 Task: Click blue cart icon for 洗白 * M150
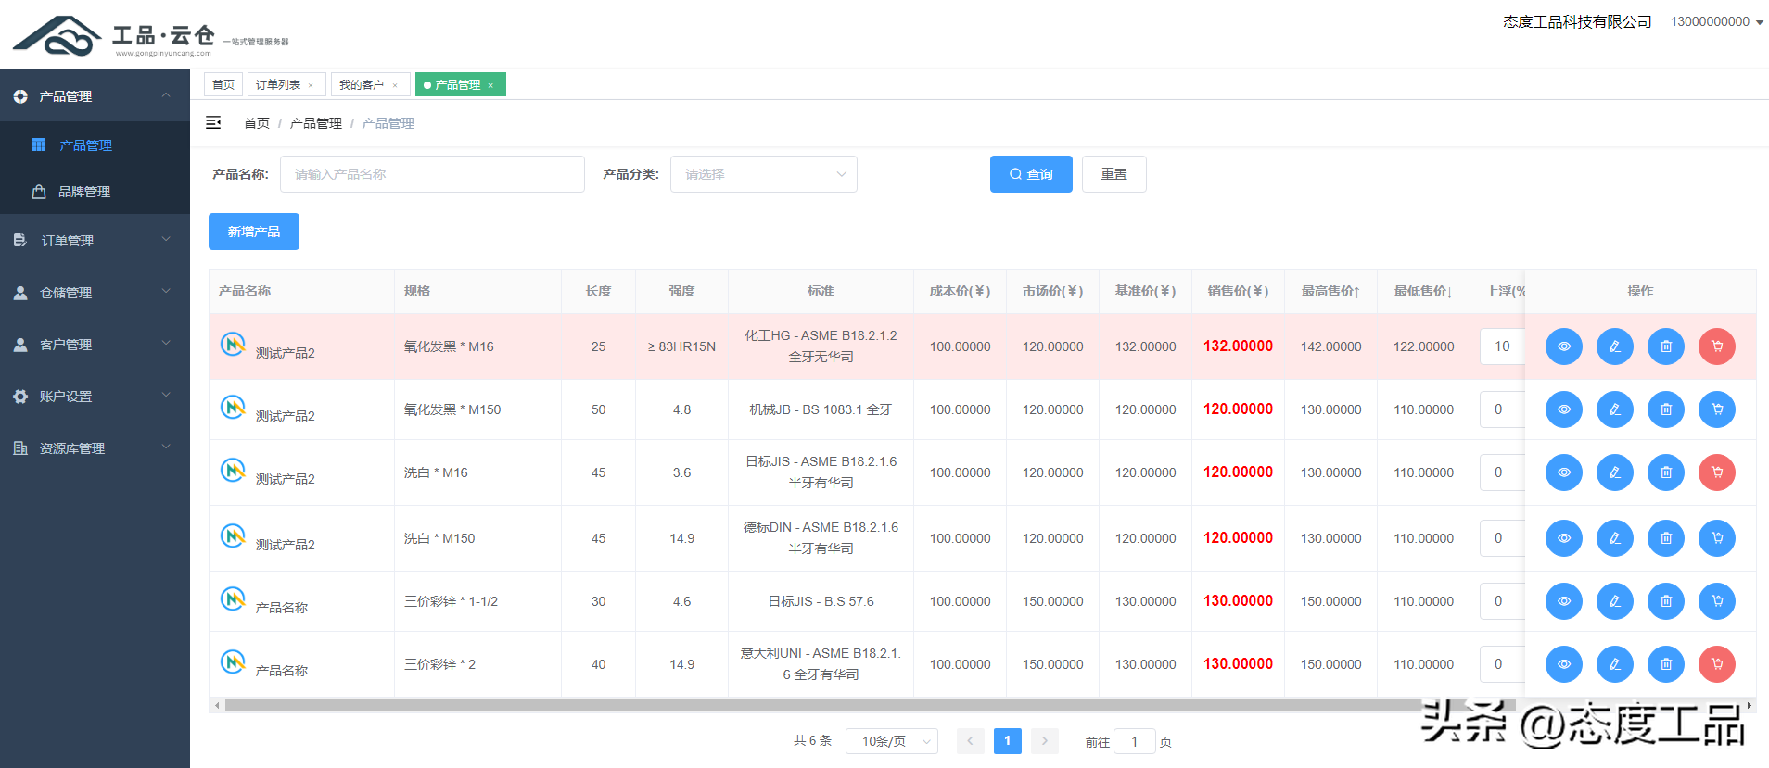point(1716,538)
